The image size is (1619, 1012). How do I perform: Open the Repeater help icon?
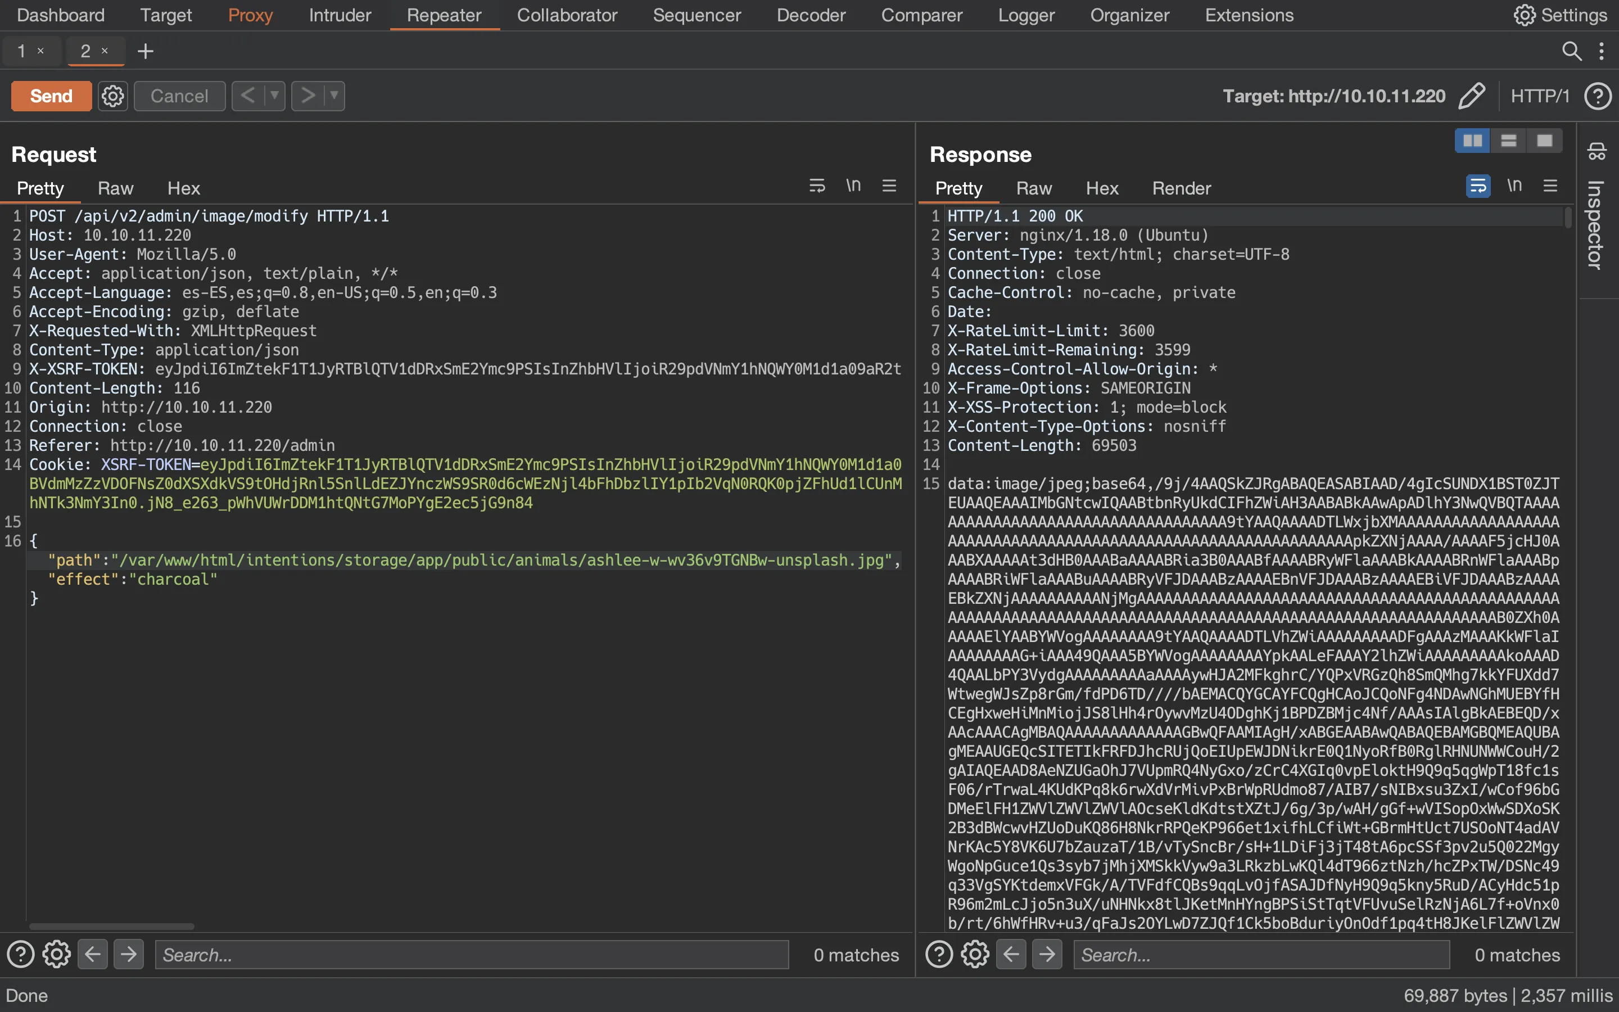click(x=1598, y=96)
